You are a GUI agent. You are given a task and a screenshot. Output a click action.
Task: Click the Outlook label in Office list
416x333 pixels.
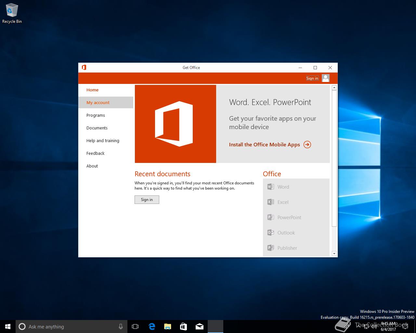(286, 233)
